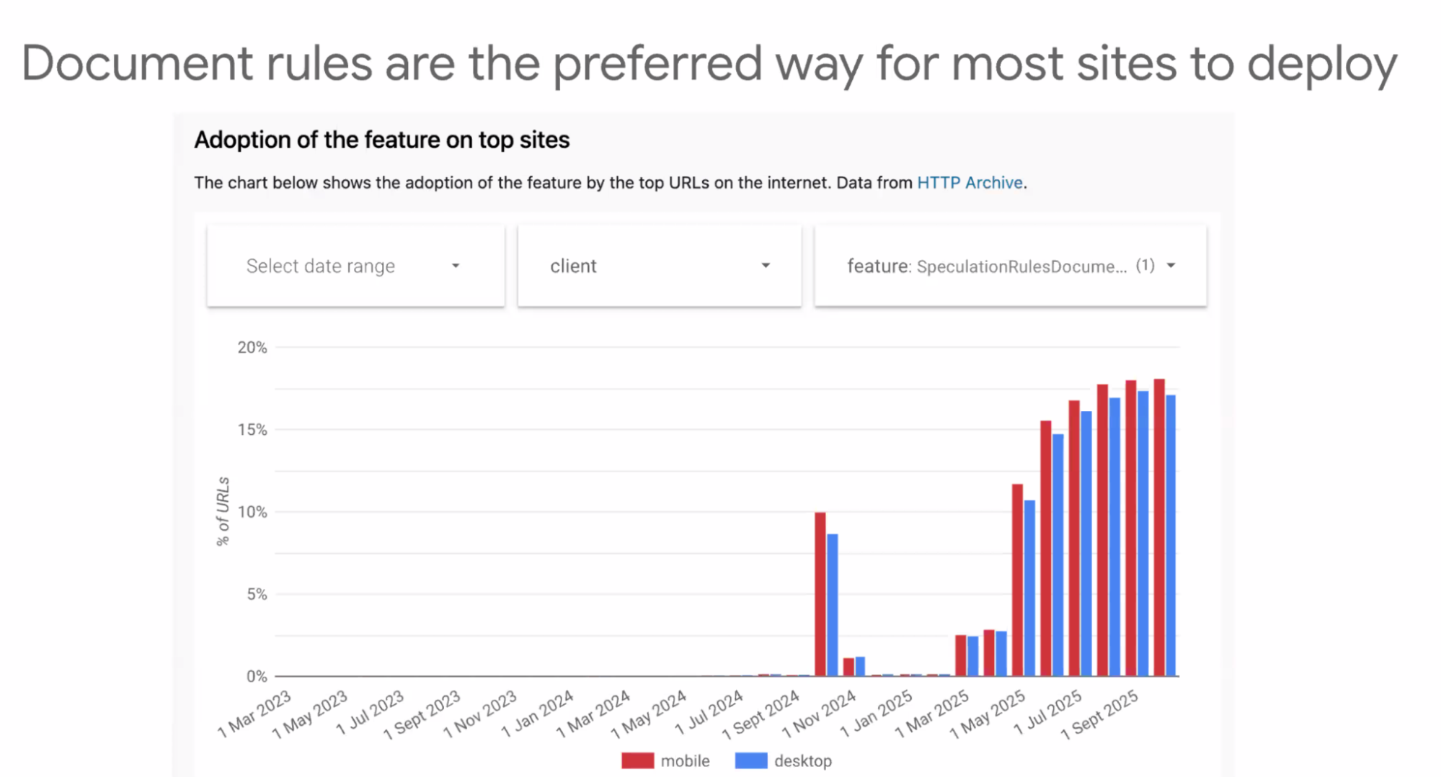Click the "Document rules" slide title
1441x777 pixels.
709,63
